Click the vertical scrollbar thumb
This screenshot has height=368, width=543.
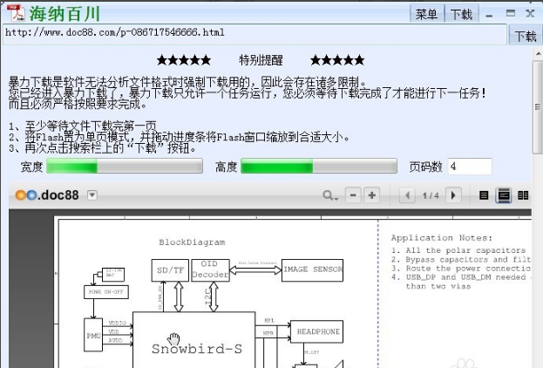(538, 106)
